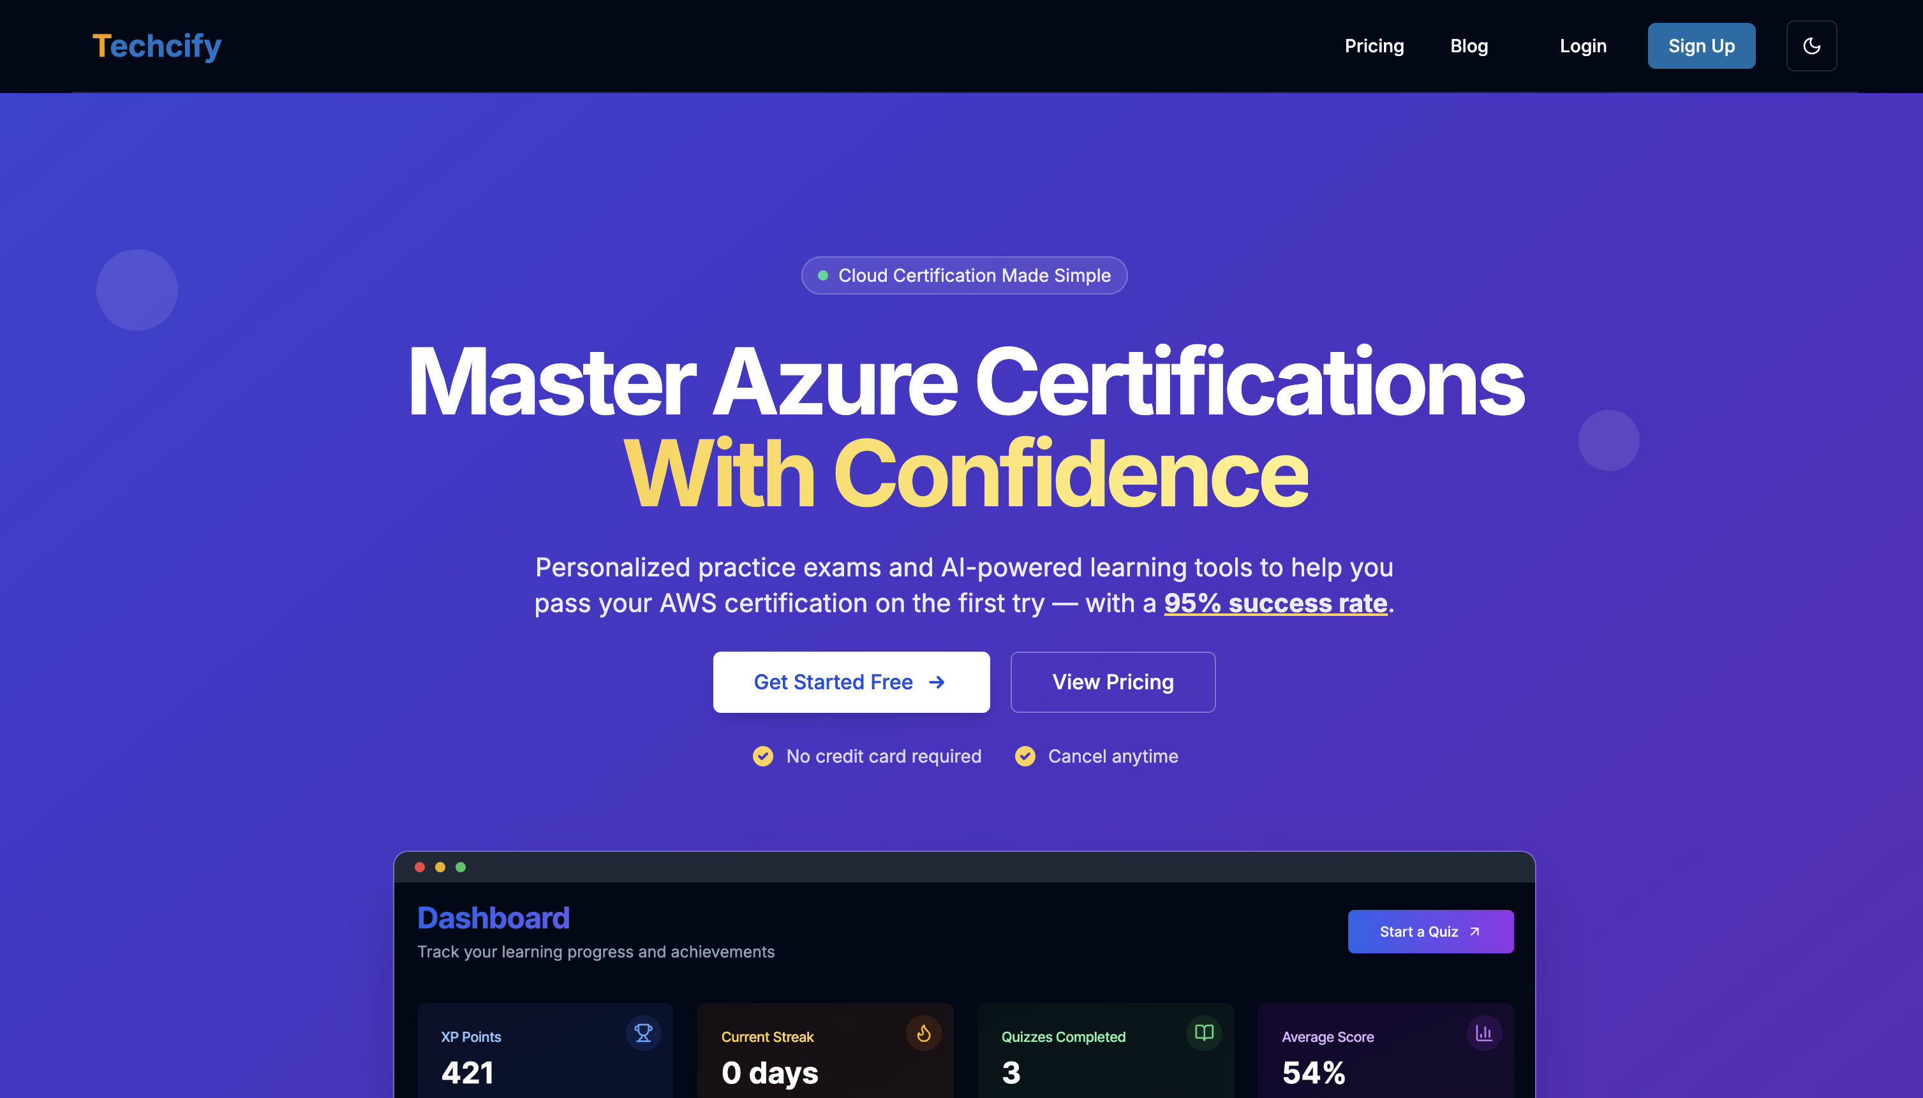Viewport: 1923px width, 1098px height.
Task: Open the 95% success rate link
Action: tap(1275, 603)
